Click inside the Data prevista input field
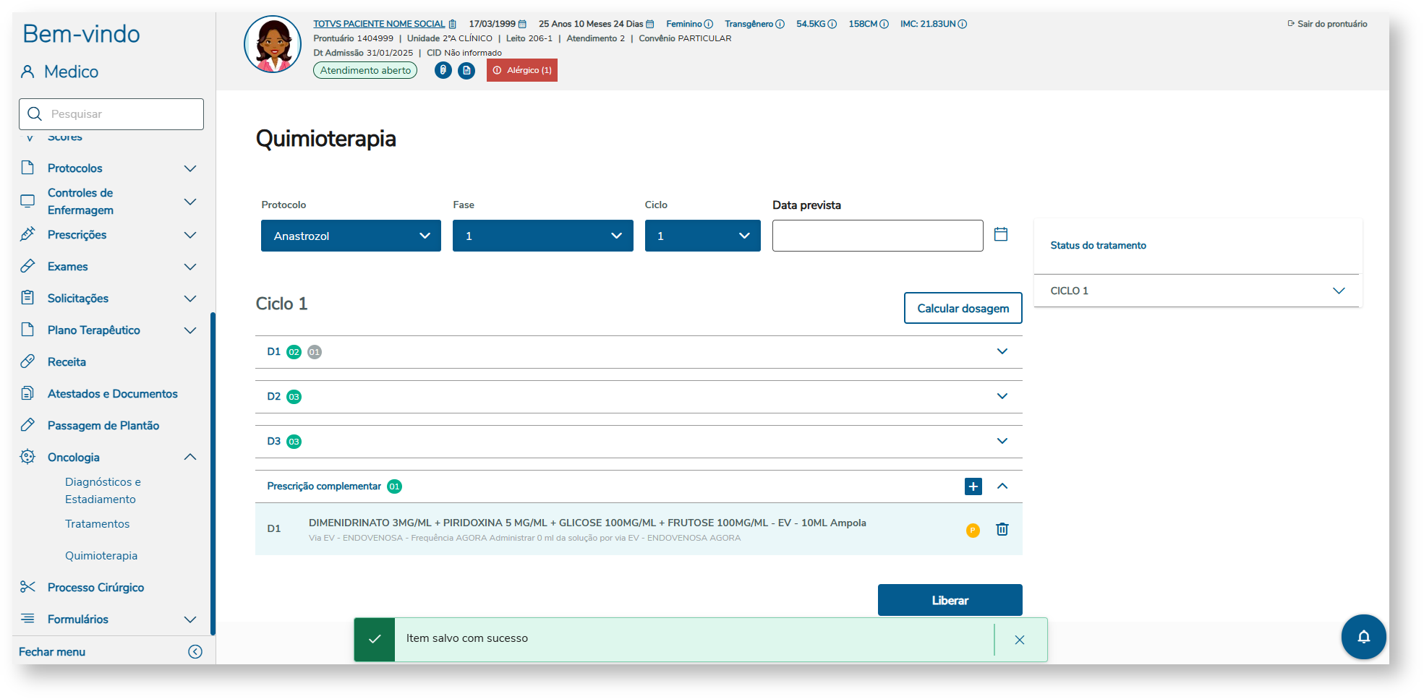This screenshot has width=1424, height=699. 877,235
